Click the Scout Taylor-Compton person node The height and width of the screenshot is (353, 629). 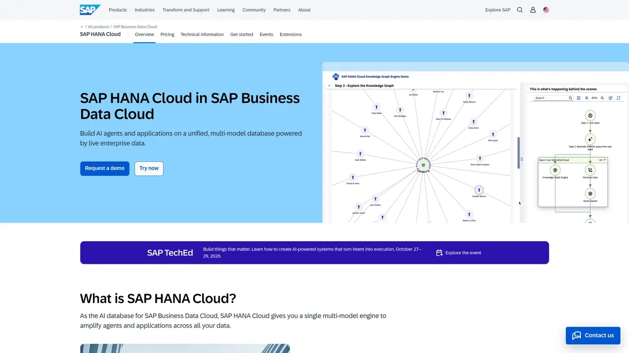pos(480,158)
